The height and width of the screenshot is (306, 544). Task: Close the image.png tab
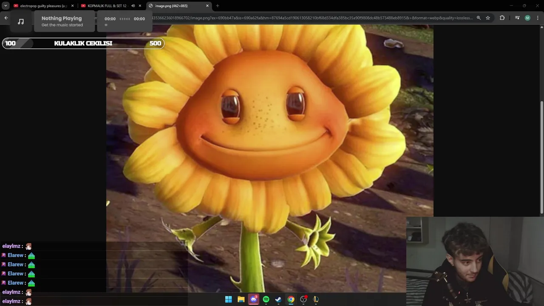point(207,6)
